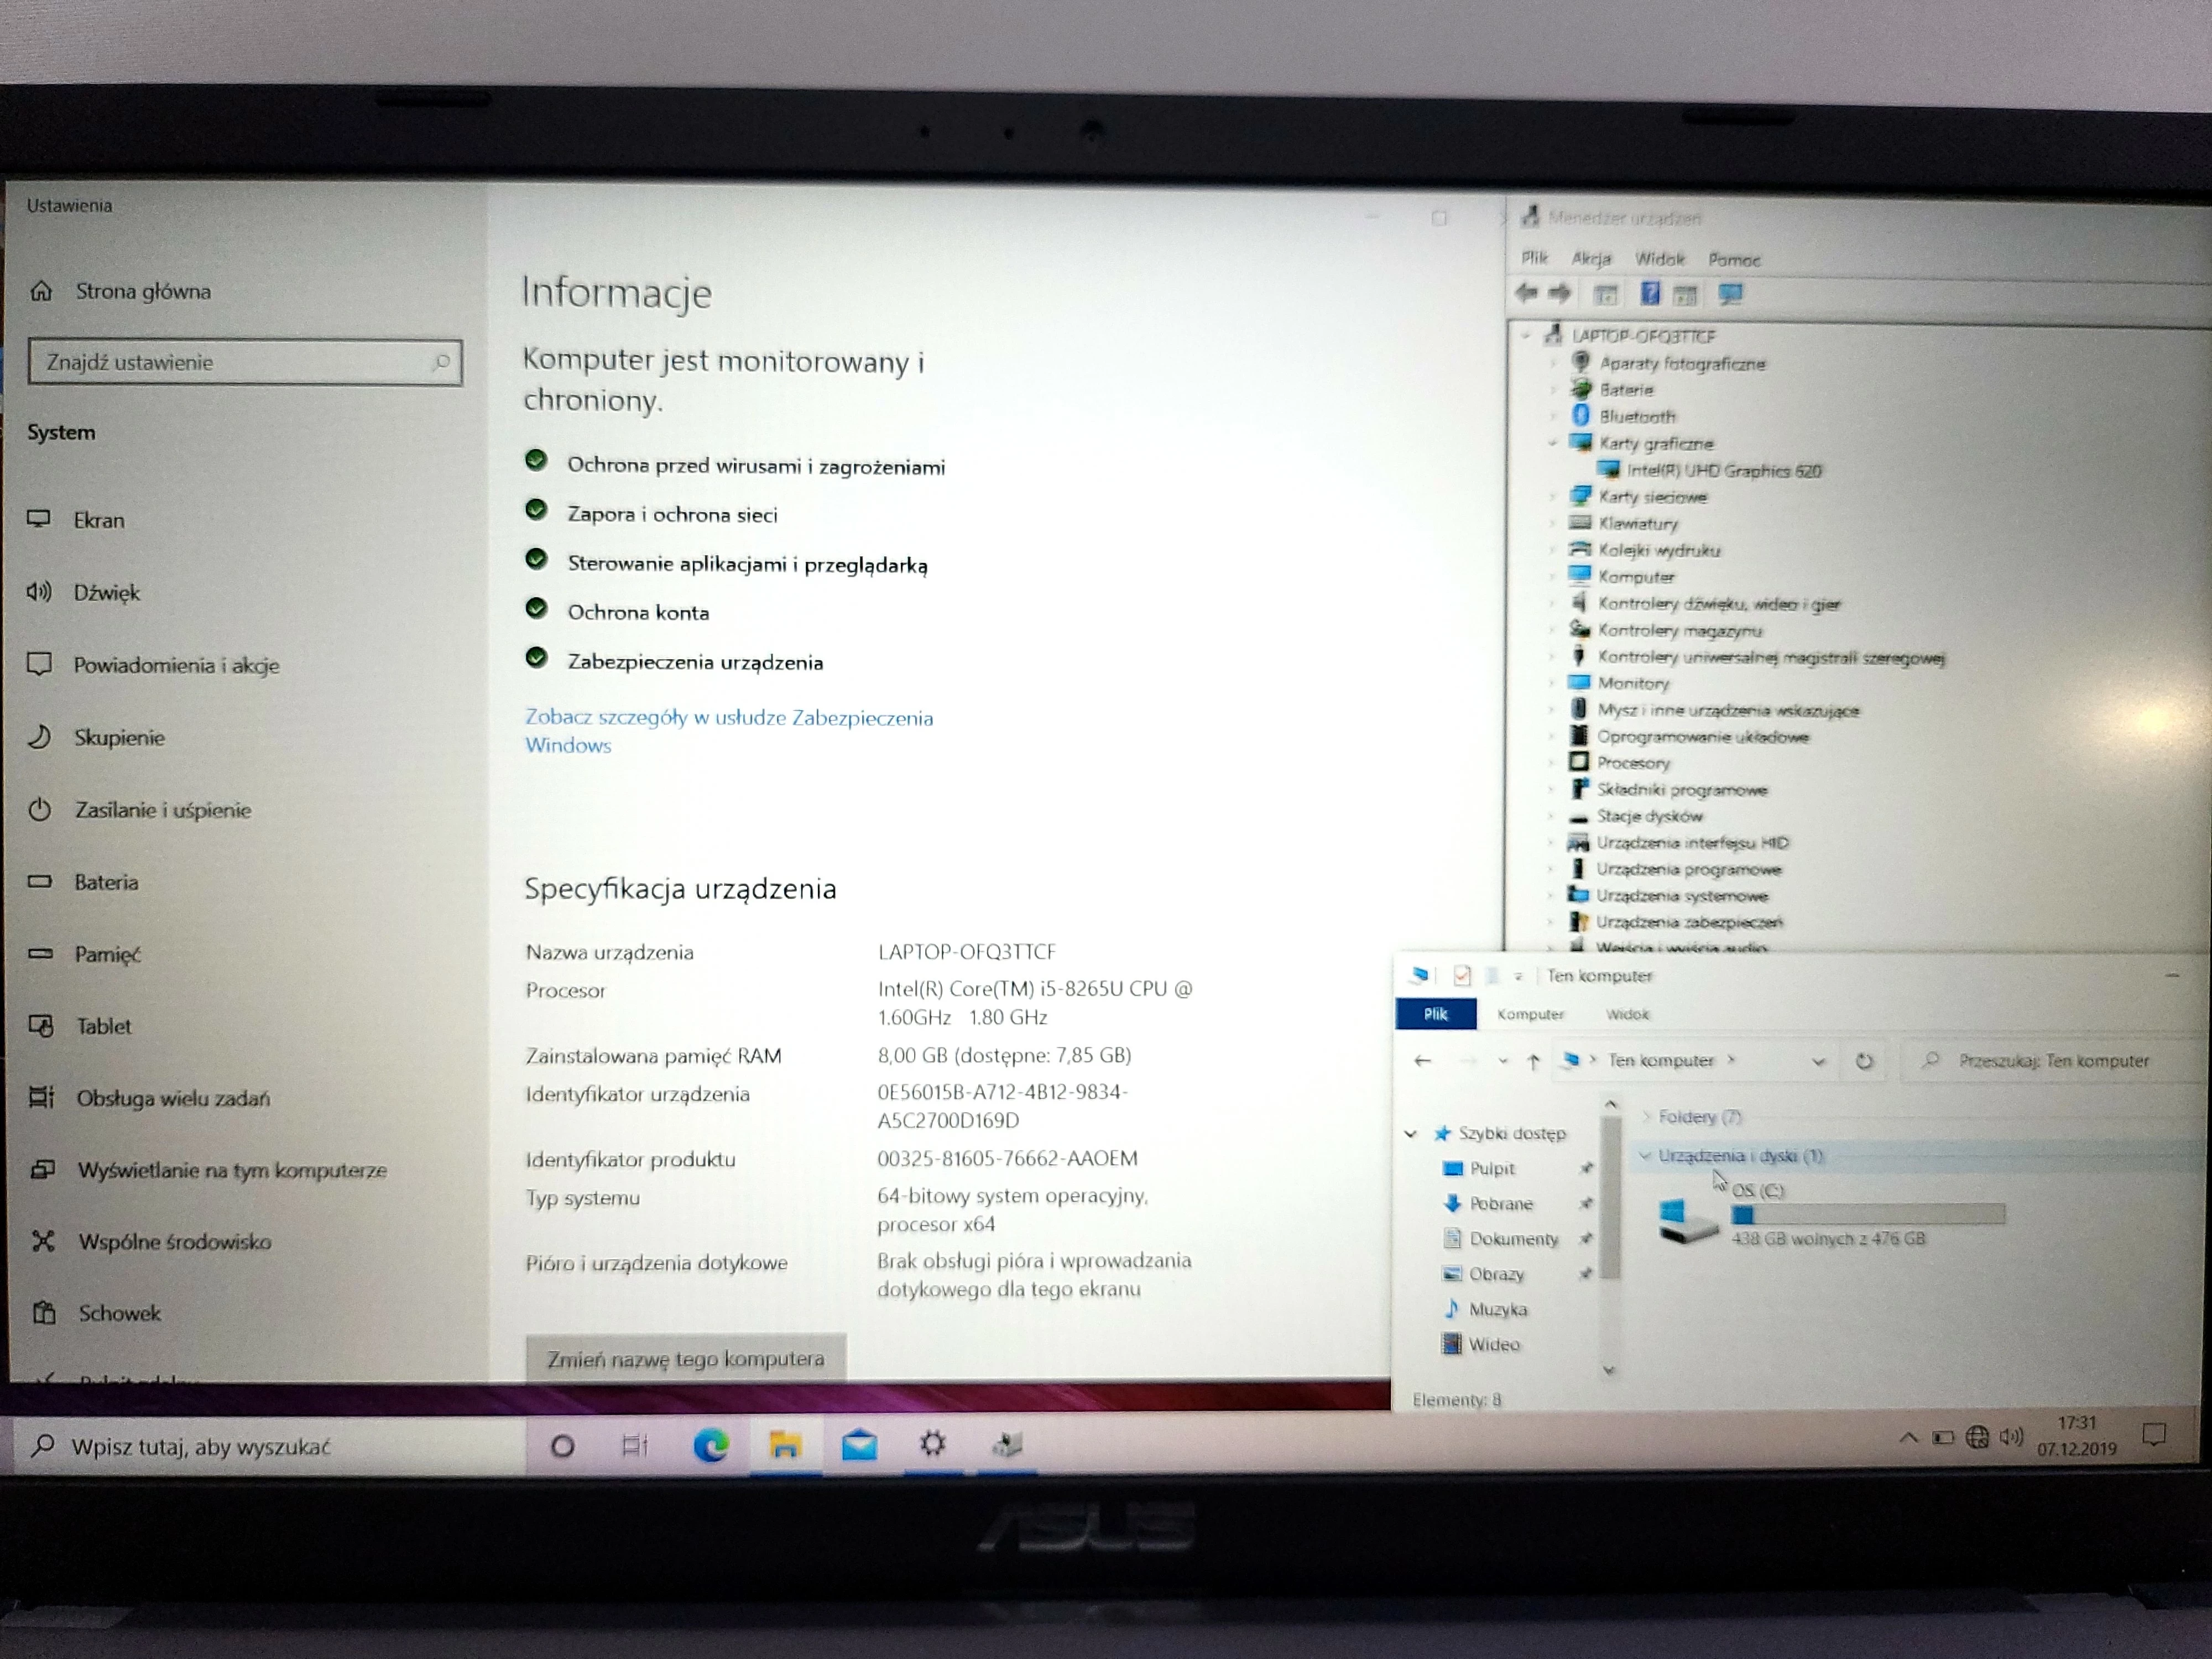Collapse the Karty graficzne category
The width and height of the screenshot is (2212, 1659).
pyautogui.click(x=1553, y=443)
